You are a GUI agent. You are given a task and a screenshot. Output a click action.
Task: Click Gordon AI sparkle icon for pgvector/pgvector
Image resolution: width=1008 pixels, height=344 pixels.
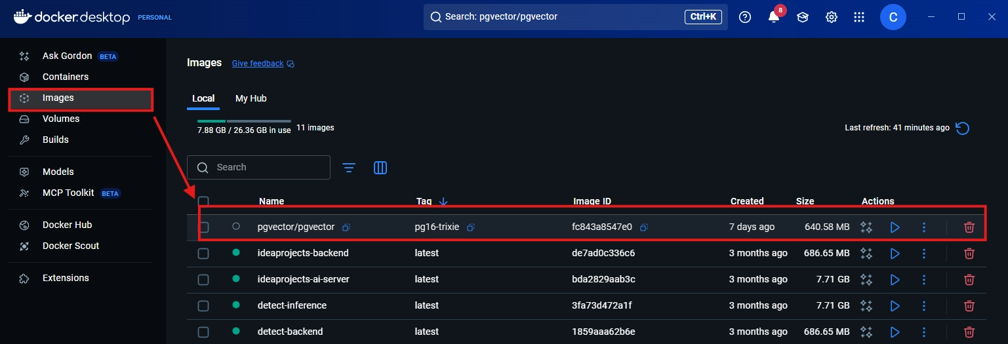click(x=866, y=227)
